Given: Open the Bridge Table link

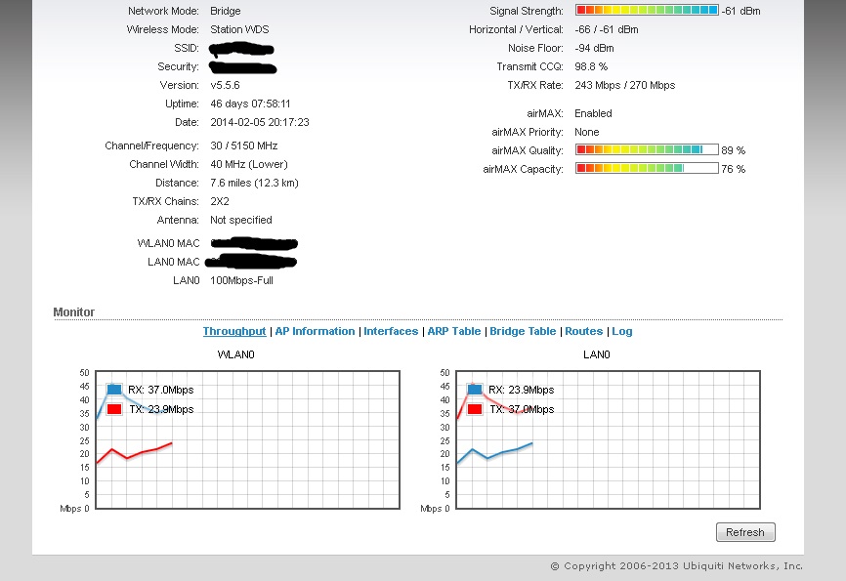Looking at the screenshot, I should point(523,331).
